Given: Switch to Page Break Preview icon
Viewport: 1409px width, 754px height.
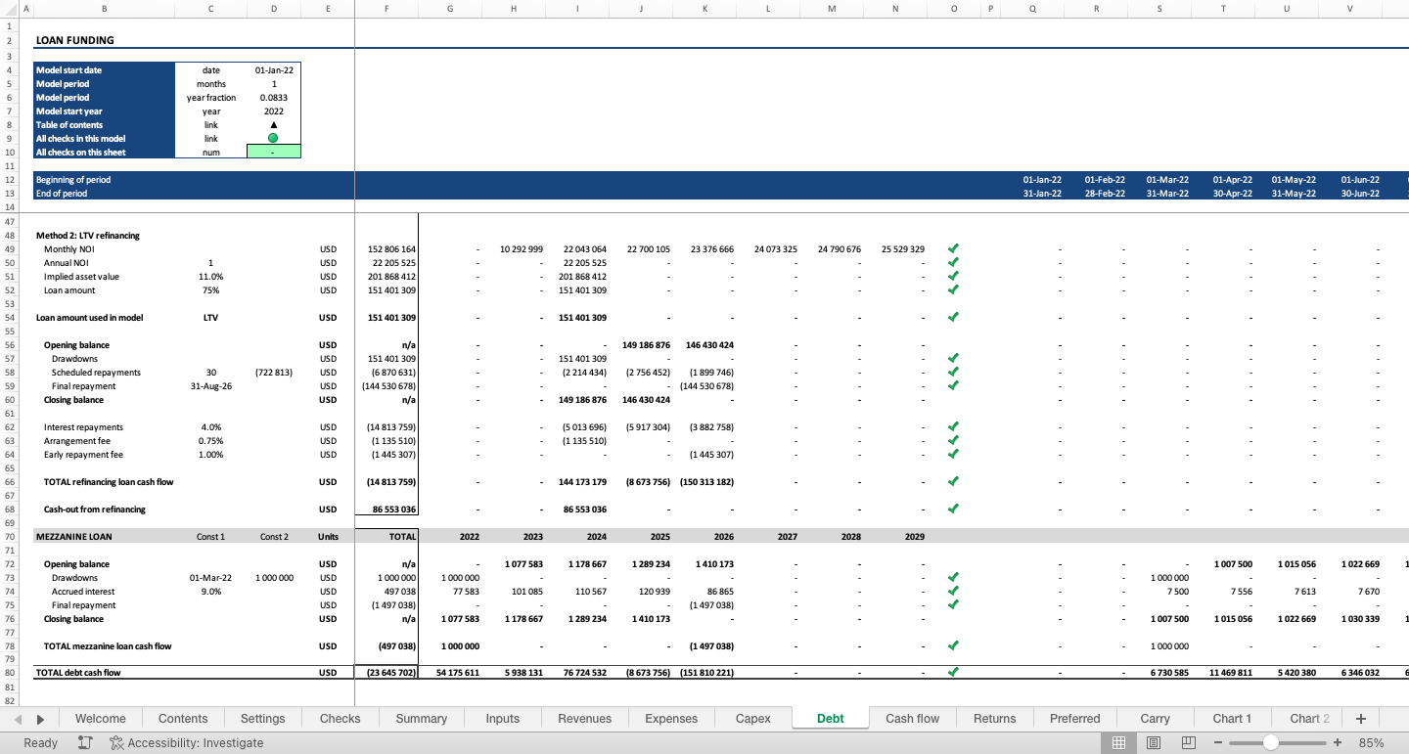Looking at the screenshot, I should (x=1189, y=743).
